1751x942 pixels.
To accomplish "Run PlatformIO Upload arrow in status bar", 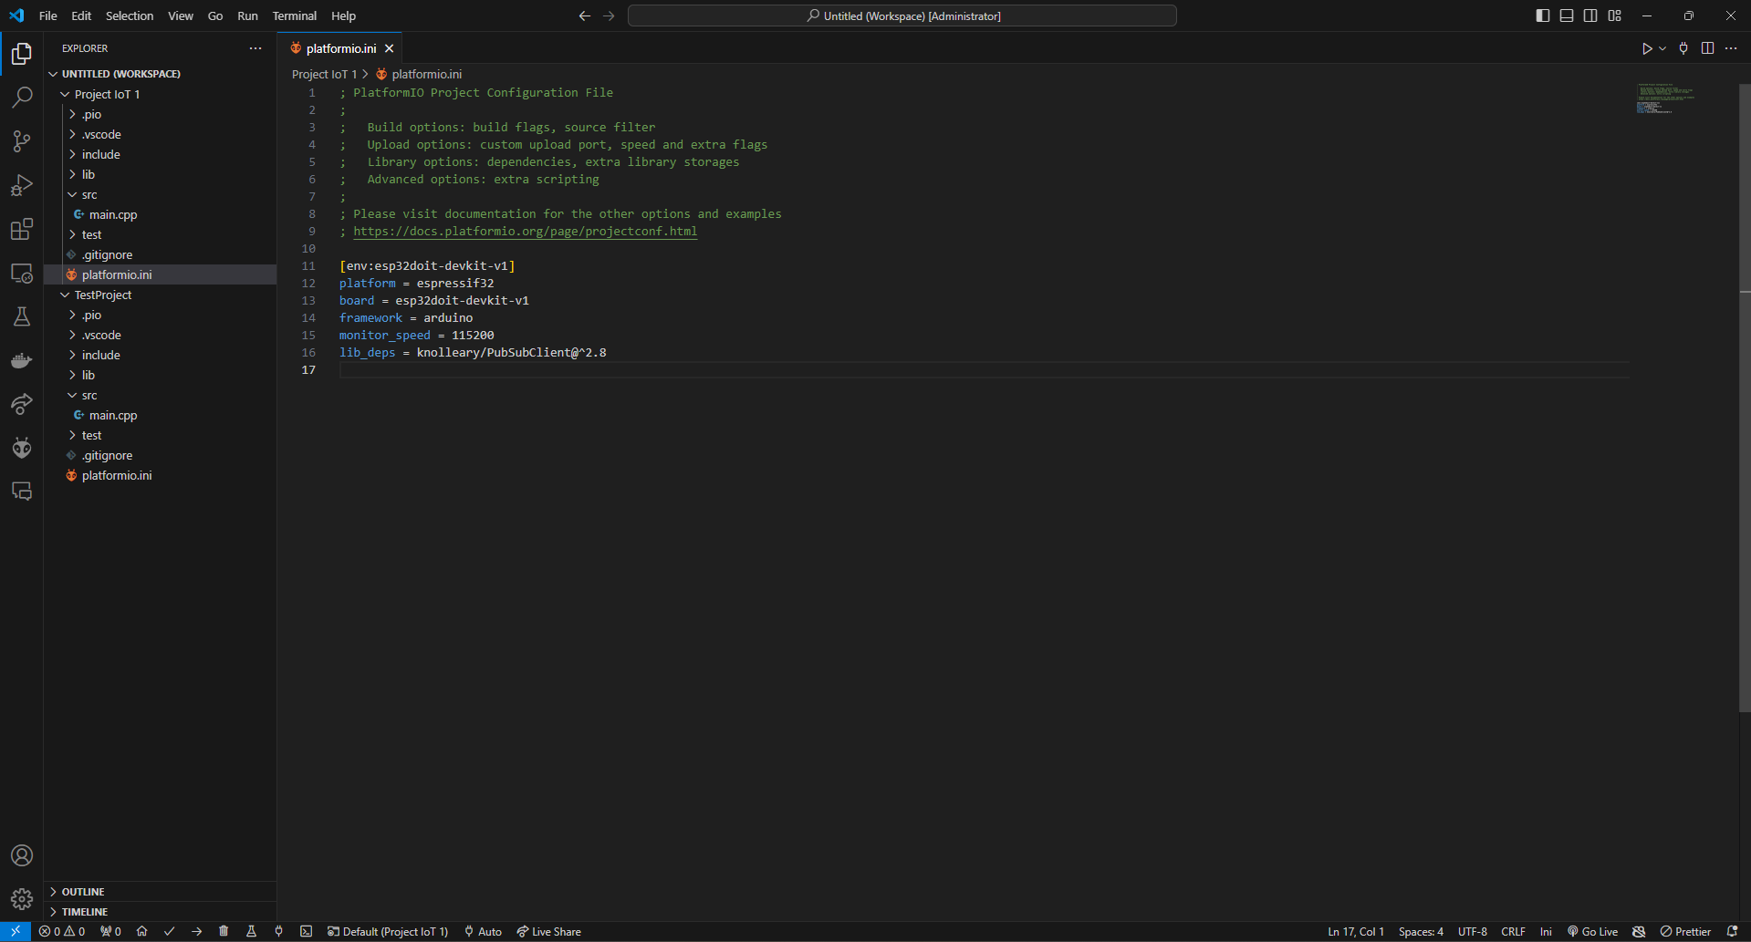I will (x=196, y=931).
